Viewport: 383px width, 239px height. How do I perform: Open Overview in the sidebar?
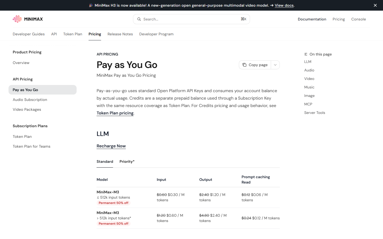[x=21, y=63]
